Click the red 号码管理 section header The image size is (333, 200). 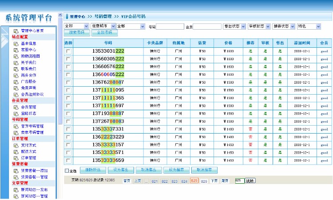(x=20, y=119)
